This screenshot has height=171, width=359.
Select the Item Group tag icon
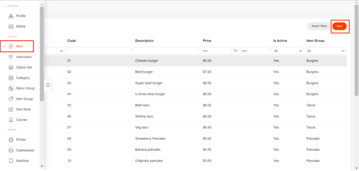click(11, 99)
